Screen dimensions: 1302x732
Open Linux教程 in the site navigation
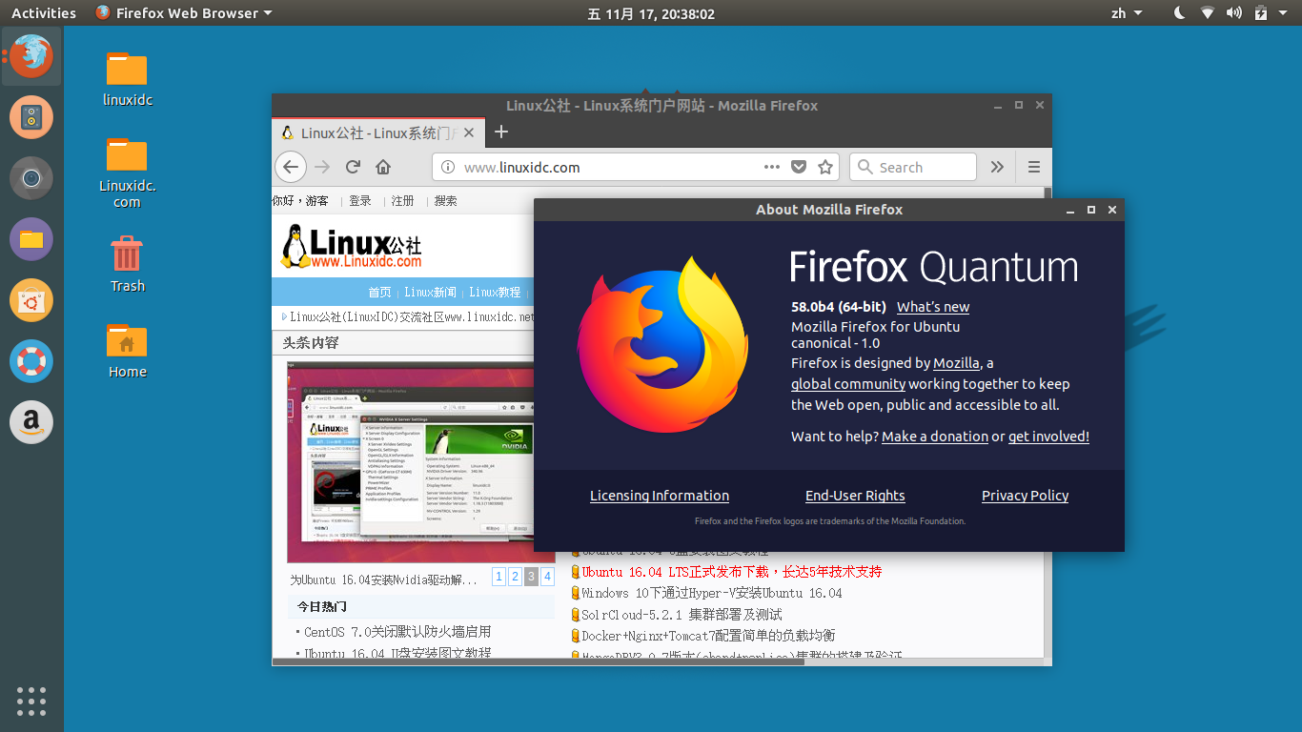496,292
